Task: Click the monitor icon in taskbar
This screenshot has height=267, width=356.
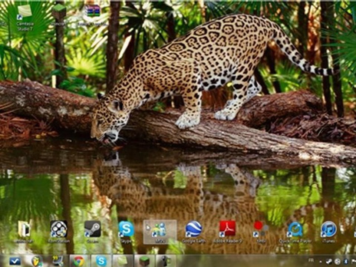Action: pyautogui.click(x=58, y=261)
